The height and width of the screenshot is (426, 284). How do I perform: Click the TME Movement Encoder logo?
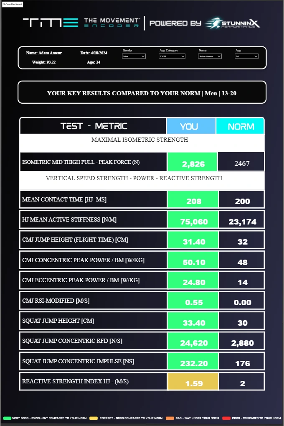pos(81,23)
